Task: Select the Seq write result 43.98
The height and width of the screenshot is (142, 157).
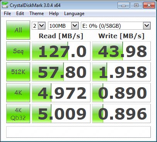Action: (121, 51)
